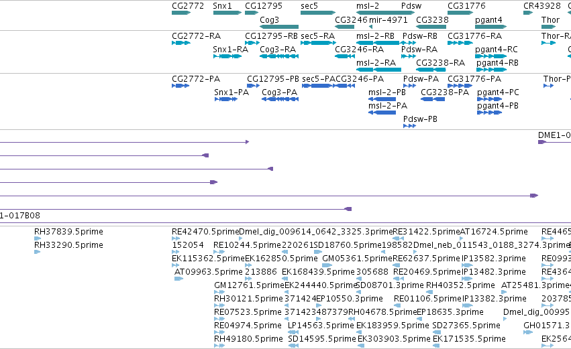
Task: Click EST RH40352.5prime
Action: 460,285
